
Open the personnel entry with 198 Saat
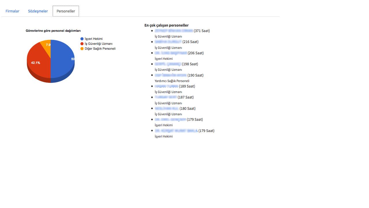pos(168,64)
